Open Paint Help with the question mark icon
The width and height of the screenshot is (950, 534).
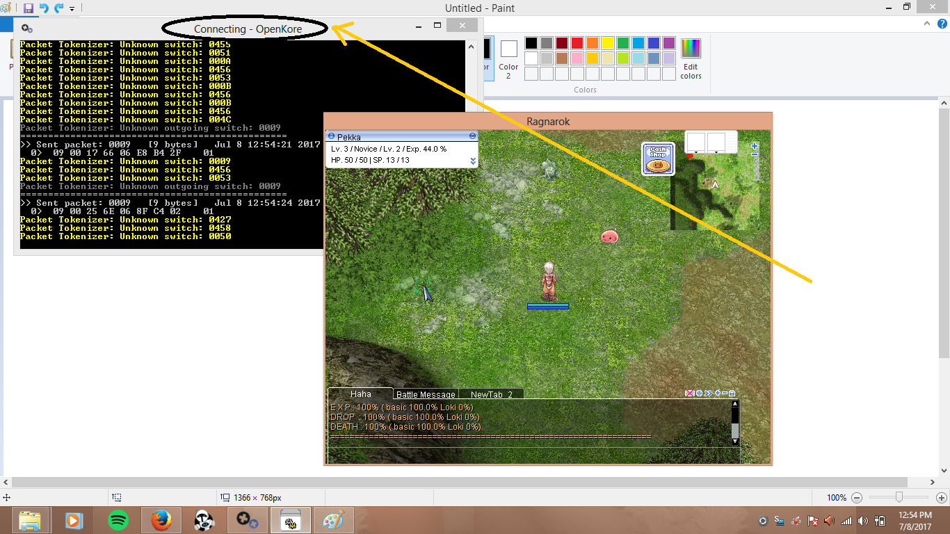[x=942, y=24]
